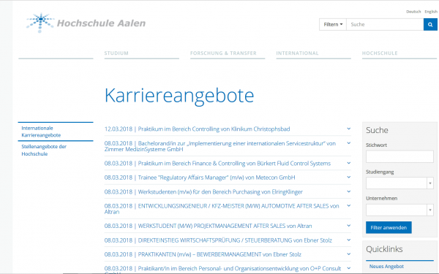
Task: Select Internationale Karriereangebote in sidebar
Action: point(41,132)
